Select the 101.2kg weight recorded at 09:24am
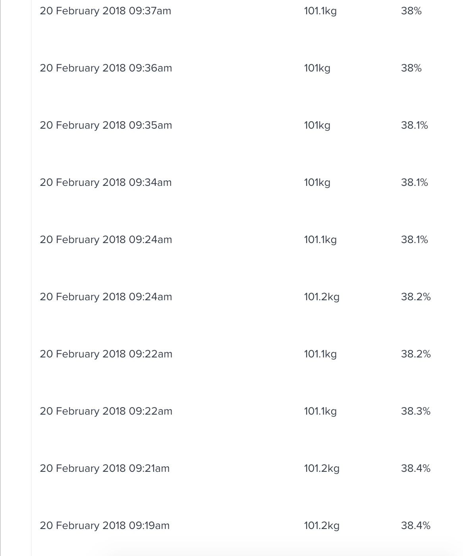This screenshot has height=556, width=463. (322, 297)
